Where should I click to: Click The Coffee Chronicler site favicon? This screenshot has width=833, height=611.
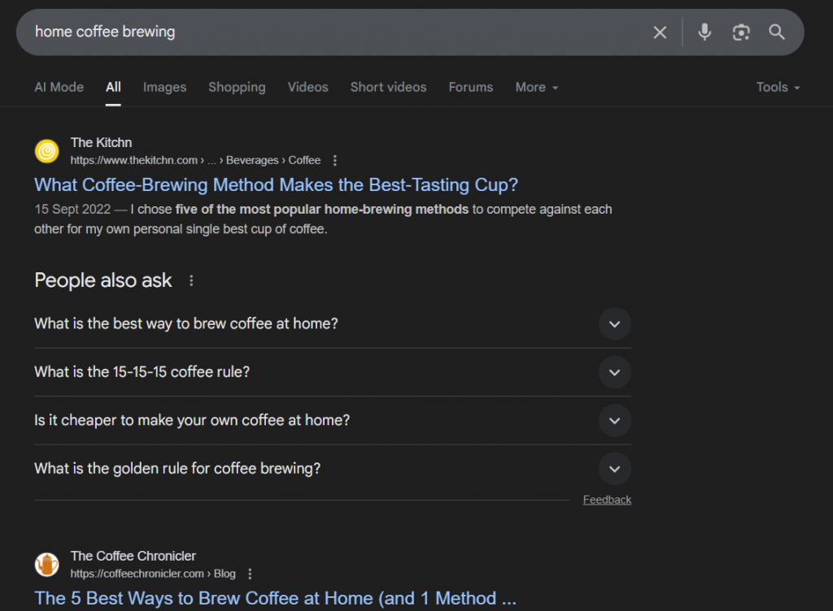tap(46, 565)
